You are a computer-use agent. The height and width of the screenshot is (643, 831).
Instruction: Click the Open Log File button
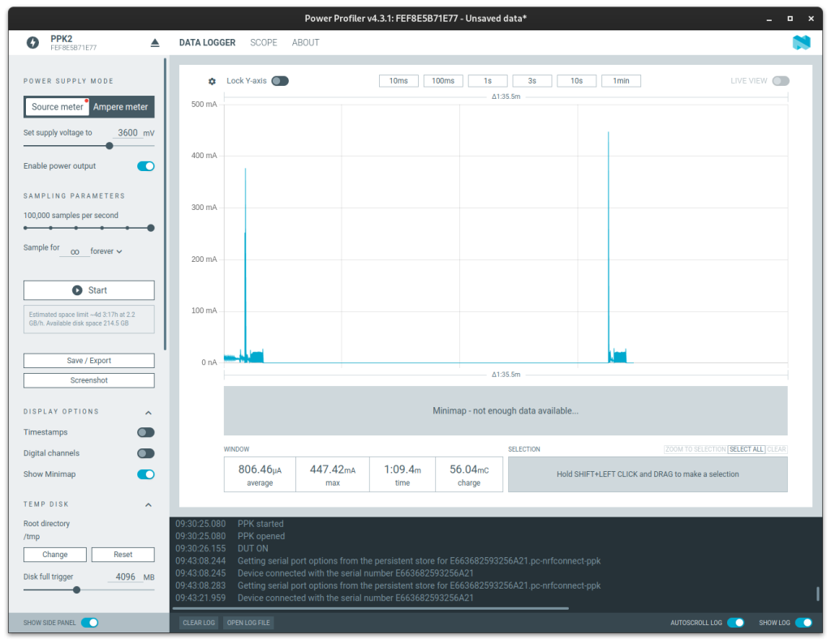[248, 623]
